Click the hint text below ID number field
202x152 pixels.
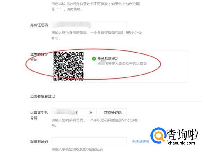point(97,35)
